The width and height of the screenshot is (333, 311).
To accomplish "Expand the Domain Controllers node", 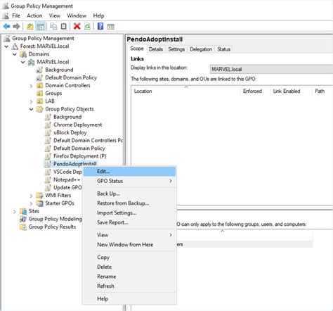I will (31, 86).
